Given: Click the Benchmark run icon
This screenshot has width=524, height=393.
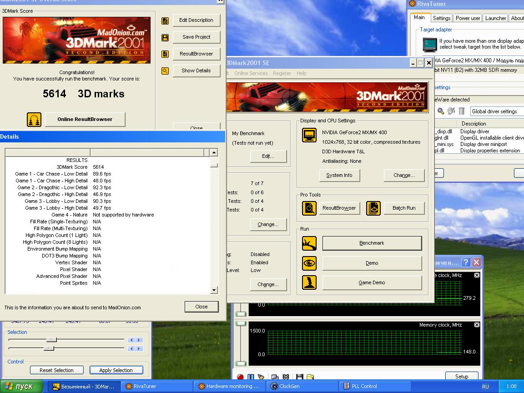Looking at the screenshot, I should tap(309, 243).
